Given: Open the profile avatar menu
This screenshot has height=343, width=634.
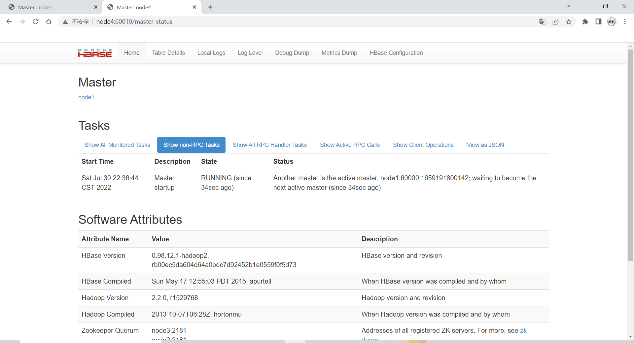Looking at the screenshot, I should (612, 22).
